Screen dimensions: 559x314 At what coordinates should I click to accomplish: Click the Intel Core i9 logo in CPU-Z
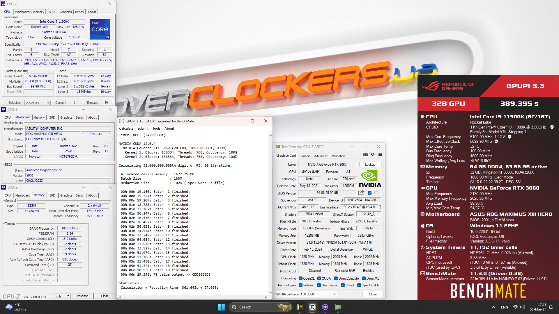100,29
